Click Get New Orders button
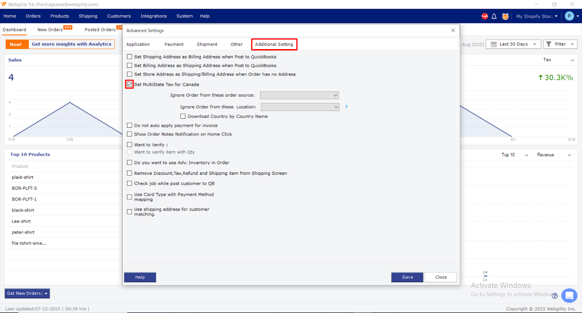Viewport: 582px width, 313px height. (24, 293)
